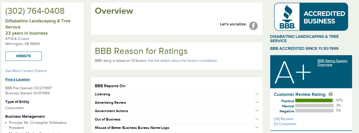Click BBB ACCREDITED SINCE 11/30/1999 text
Viewport: 359px width, 133px height.
tap(304, 49)
